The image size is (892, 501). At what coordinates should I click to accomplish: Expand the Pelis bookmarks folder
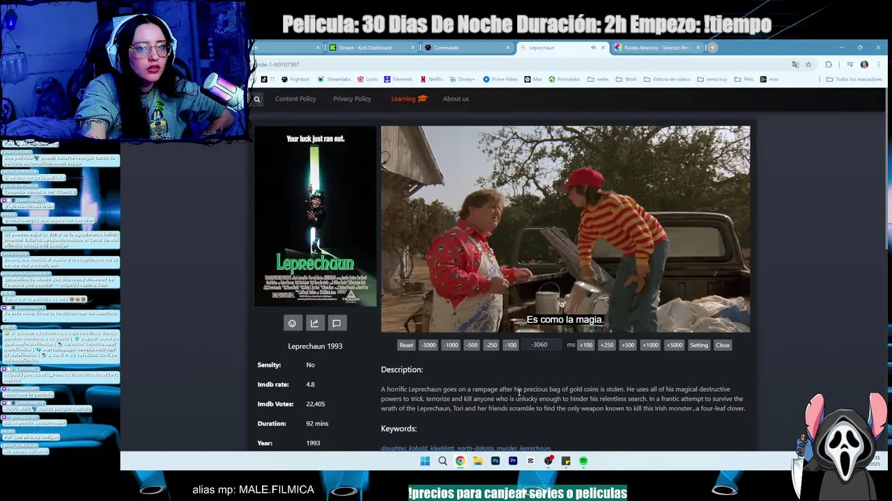point(744,79)
